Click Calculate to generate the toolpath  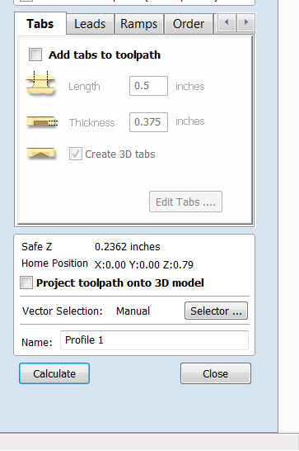pos(54,373)
